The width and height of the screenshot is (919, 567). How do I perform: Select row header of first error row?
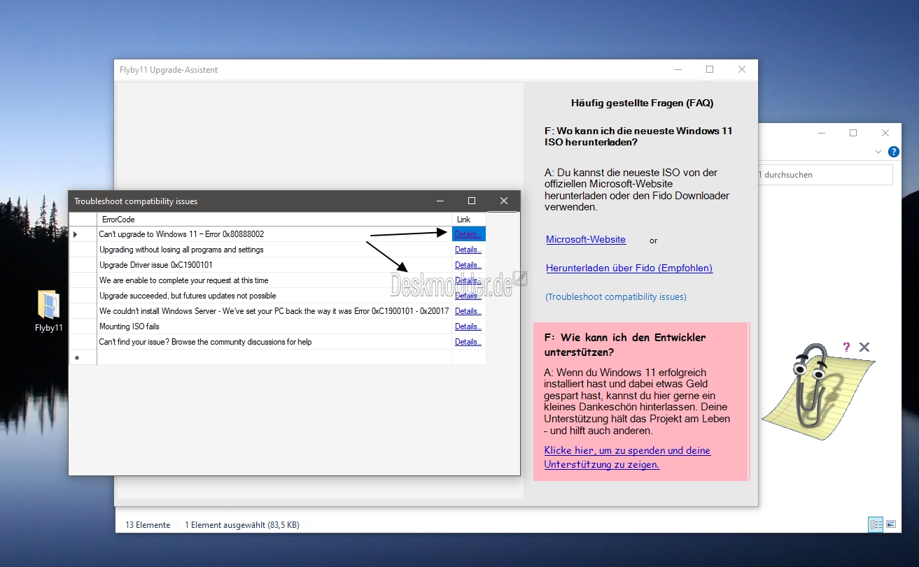tap(83, 234)
